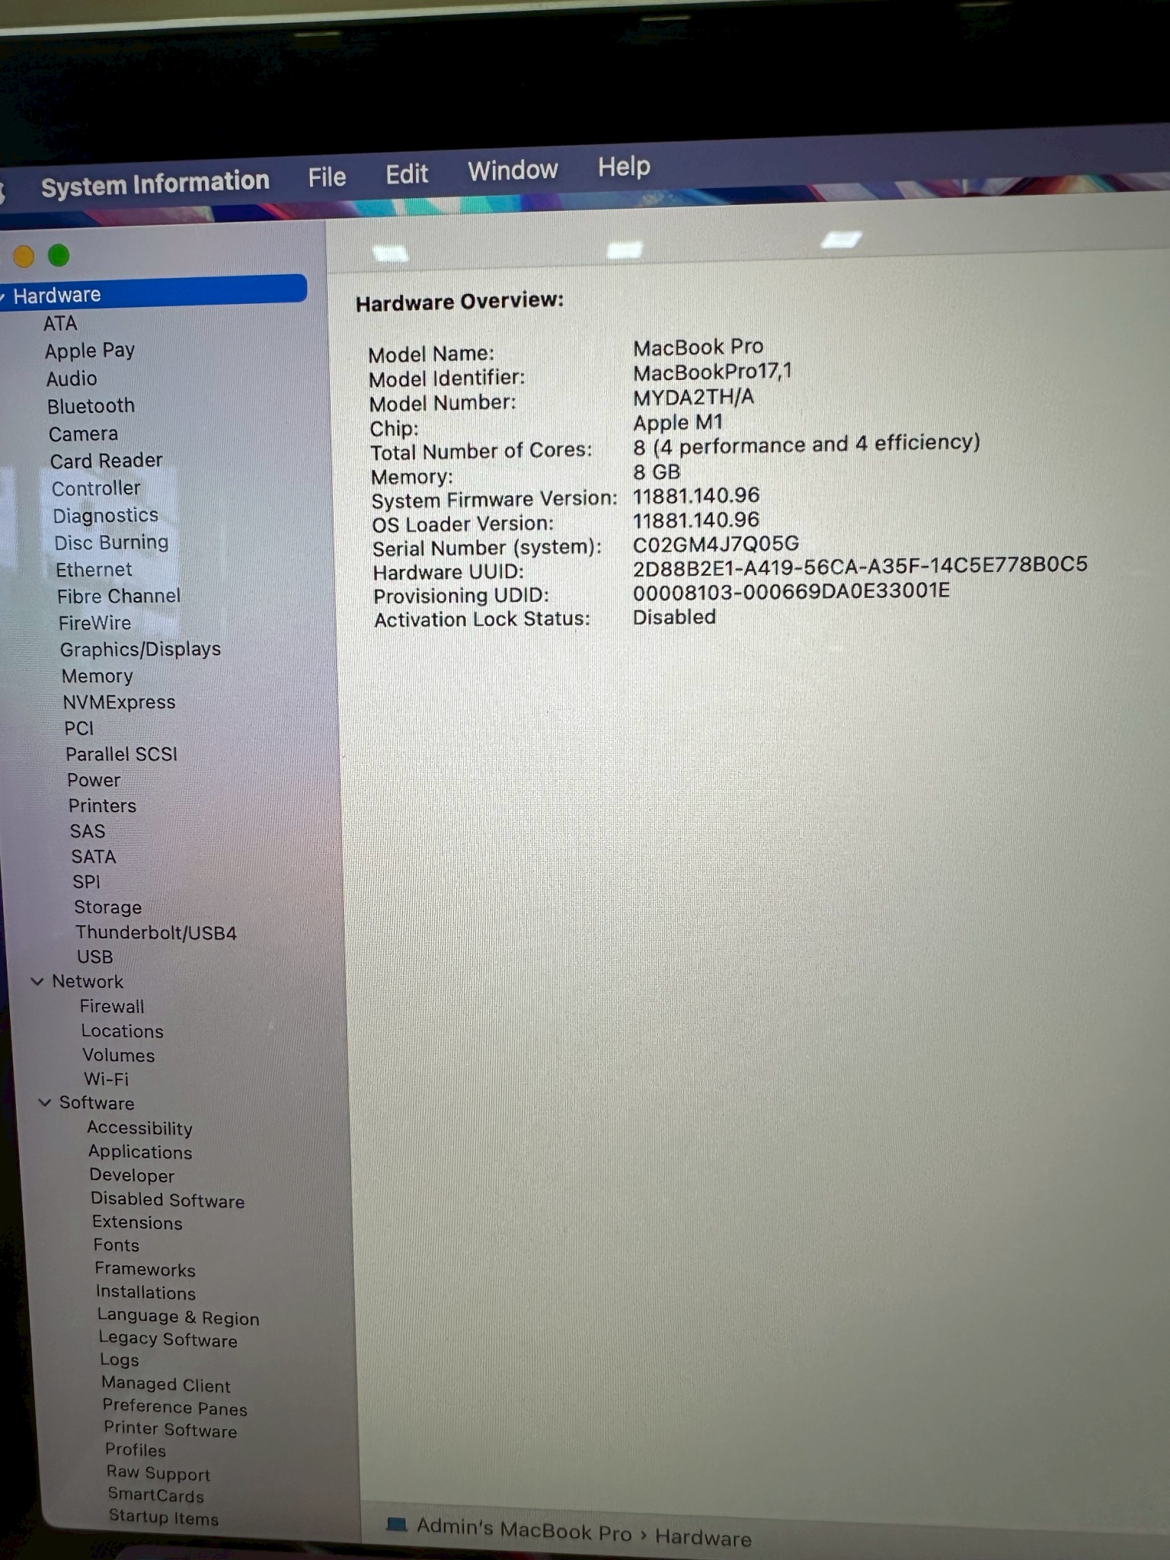
Task: Select Hardware in the sidebar
Action: [x=152, y=292]
